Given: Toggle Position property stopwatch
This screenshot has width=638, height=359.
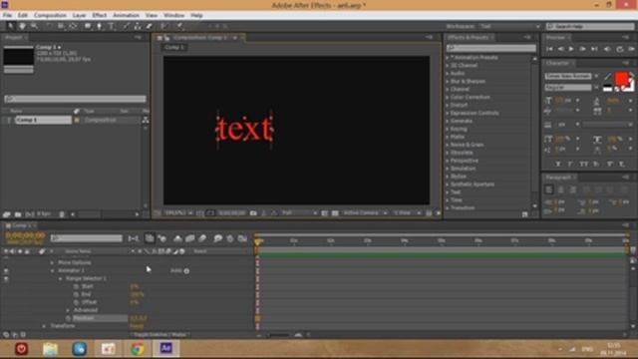Looking at the screenshot, I should (x=69, y=318).
